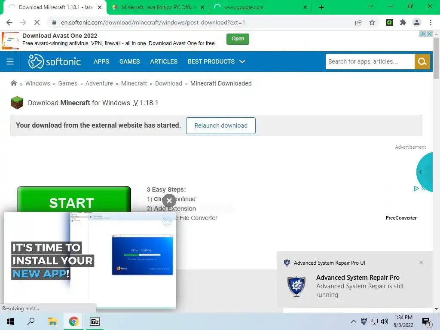
Task: Close the Download Minecraft 1.18.1 tab
Action: [x=100, y=7]
